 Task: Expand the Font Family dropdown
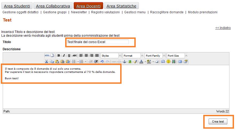tap(155, 56)
